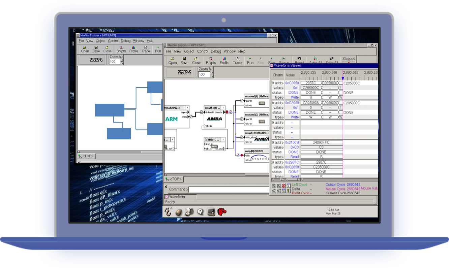Click the Sync All toolbar icon
Viewport: 449px width, 268px height.
pos(332,60)
